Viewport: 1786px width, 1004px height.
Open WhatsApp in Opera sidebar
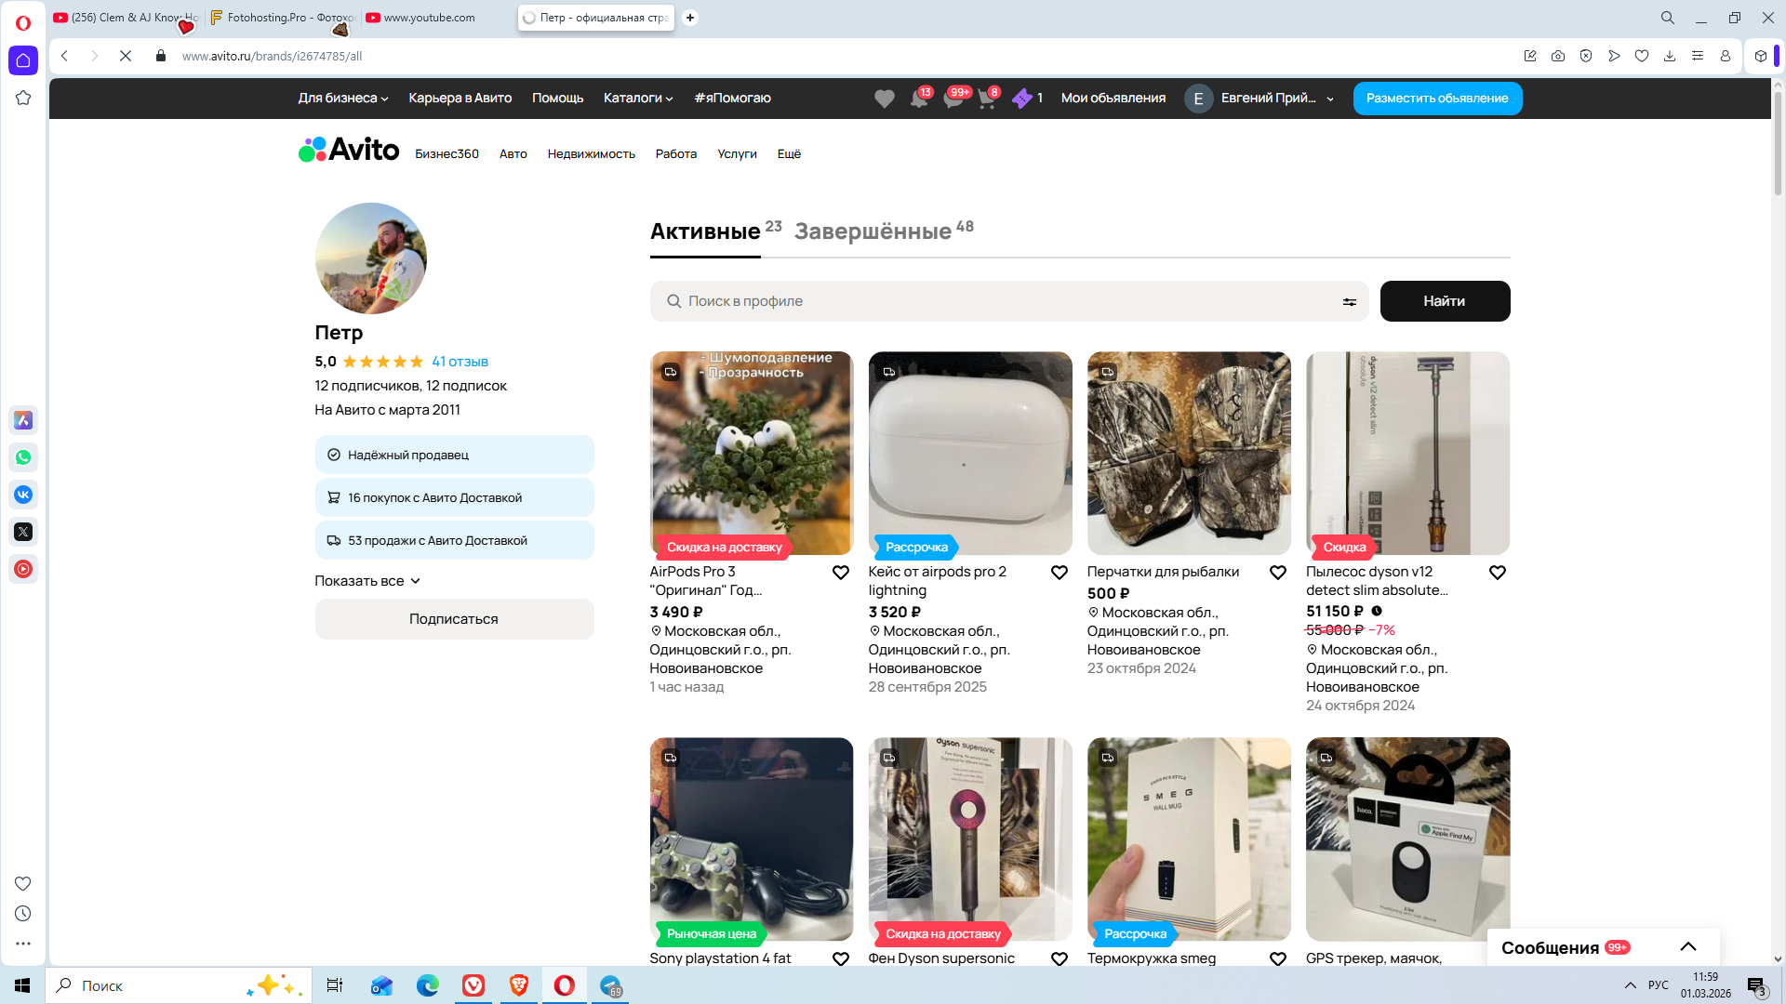[23, 457]
